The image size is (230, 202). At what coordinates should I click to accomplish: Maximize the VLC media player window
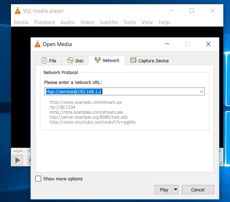pyautogui.click(x=192, y=11)
